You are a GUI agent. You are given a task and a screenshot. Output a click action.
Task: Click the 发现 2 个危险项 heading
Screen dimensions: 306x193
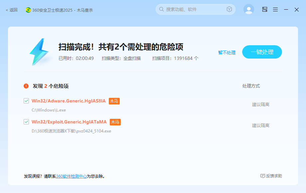point(51,86)
